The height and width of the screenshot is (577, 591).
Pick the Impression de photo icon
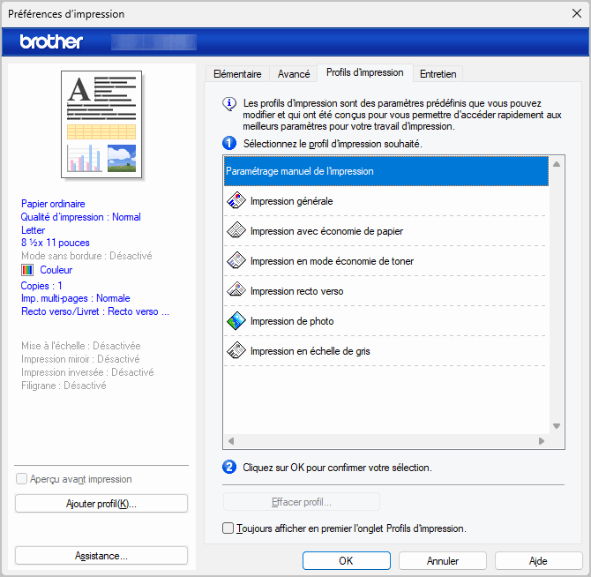[x=236, y=321]
